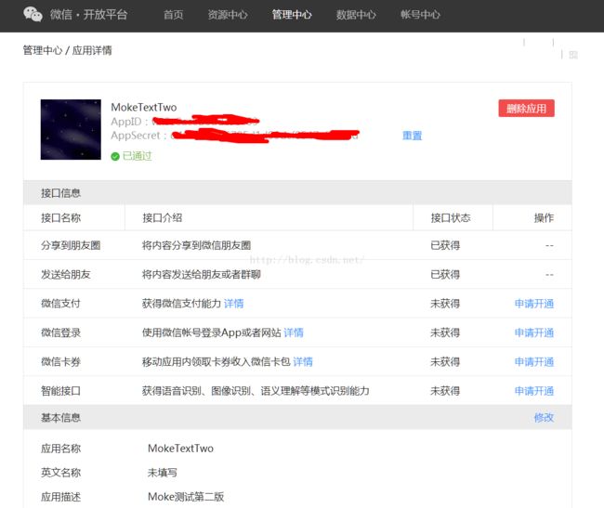
Task: Click 已获得 status for 分享到朋友圈
Action: [x=445, y=245]
